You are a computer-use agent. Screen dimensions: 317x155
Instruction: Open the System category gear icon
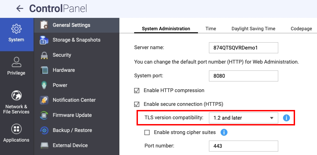(16, 29)
